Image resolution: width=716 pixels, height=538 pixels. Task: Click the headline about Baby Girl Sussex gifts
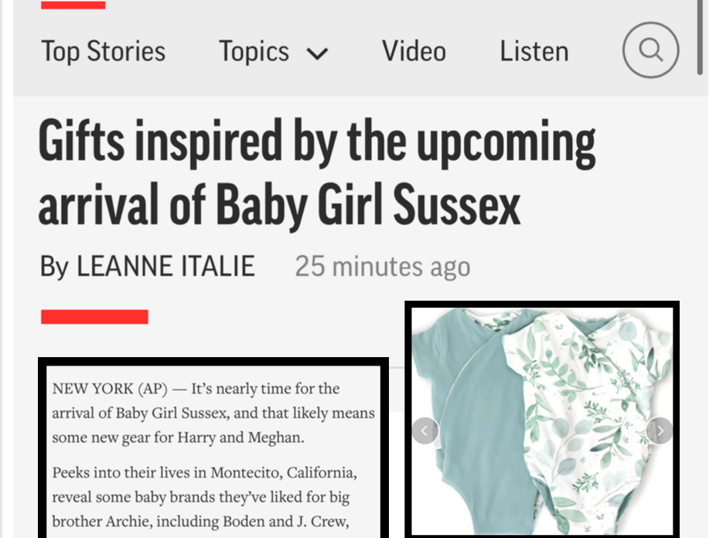(x=317, y=172)
